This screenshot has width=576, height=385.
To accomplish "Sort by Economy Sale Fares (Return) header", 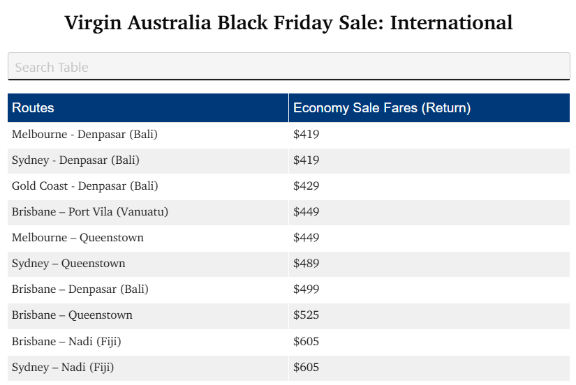I will click(x=381, y=108).
